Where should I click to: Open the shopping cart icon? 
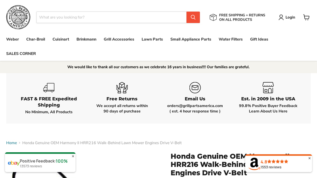[306, 17]
